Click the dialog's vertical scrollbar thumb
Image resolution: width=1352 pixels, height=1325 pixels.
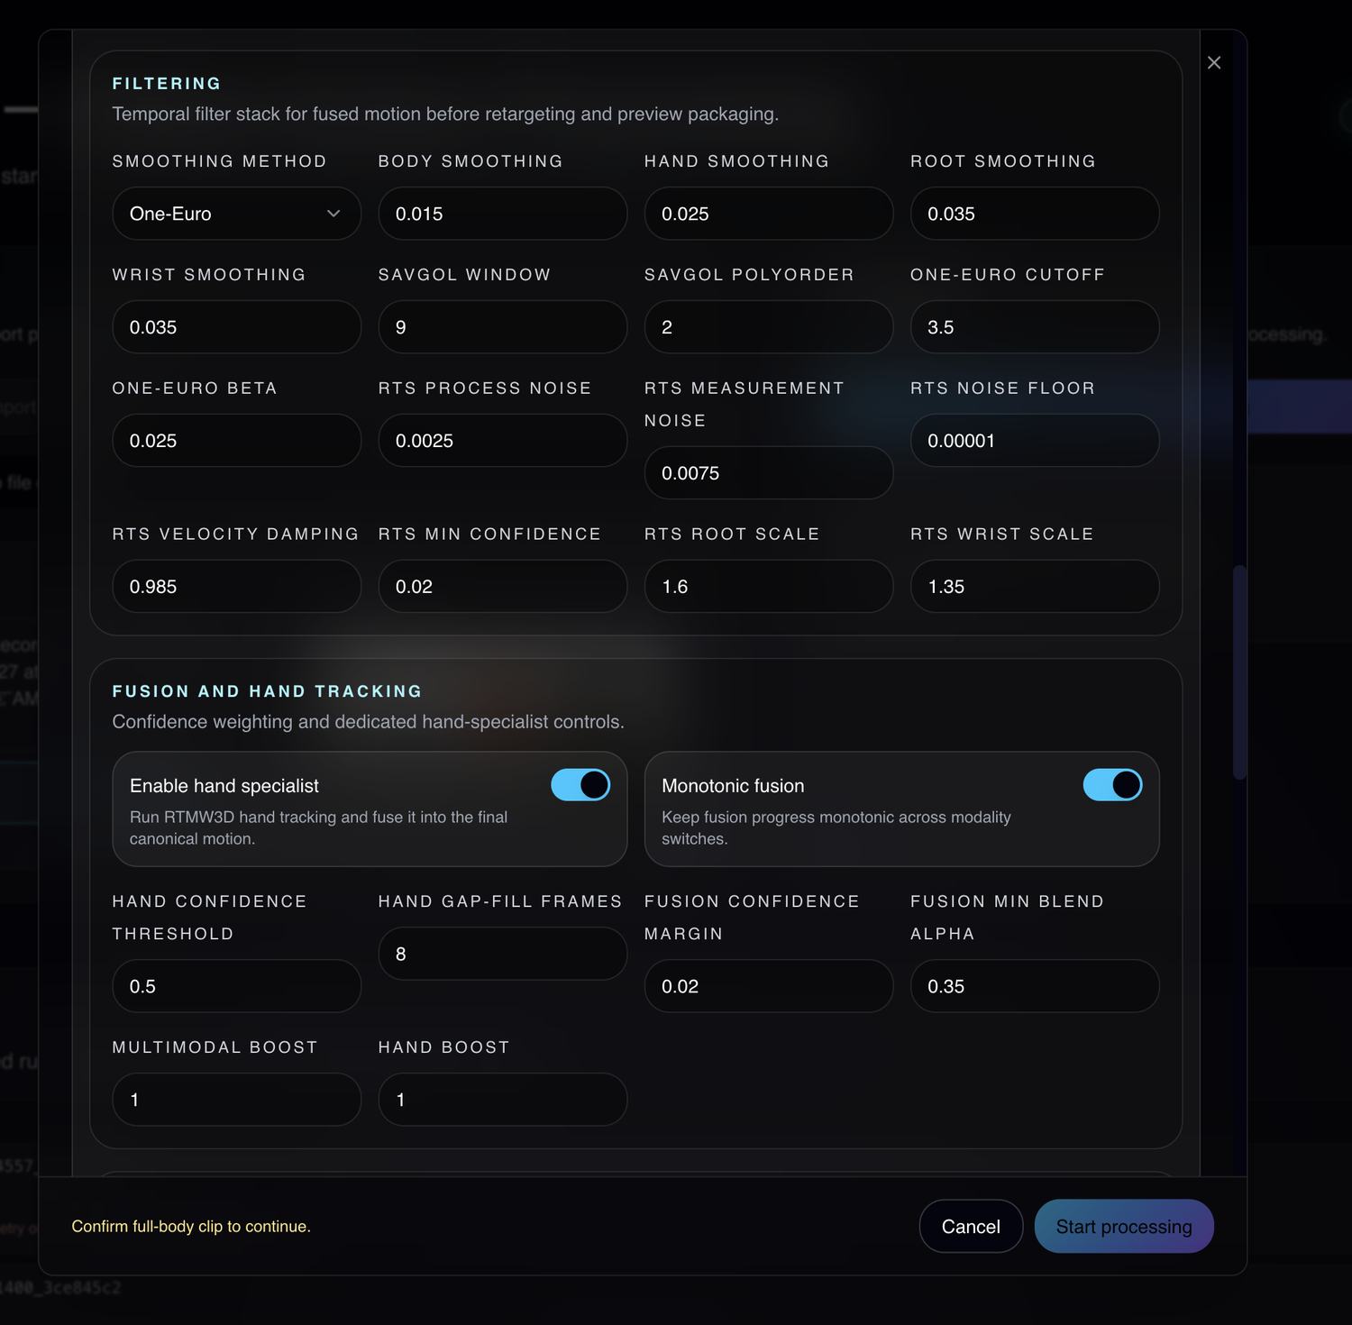[1239, 672]
